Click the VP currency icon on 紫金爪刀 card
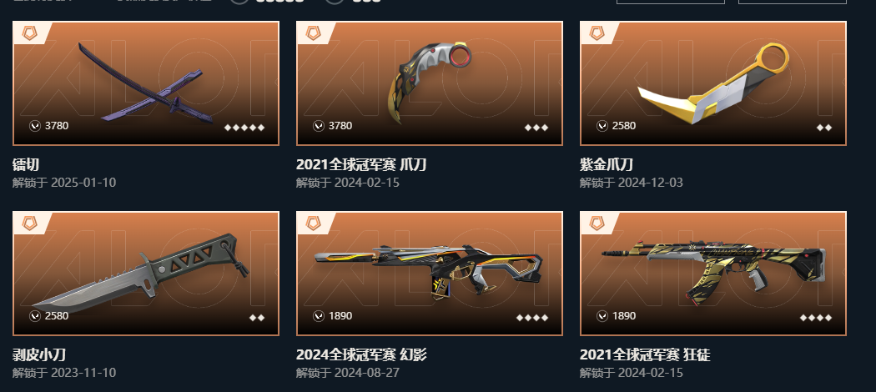Screen dimensions: 876x392 (x=602, y=126)
